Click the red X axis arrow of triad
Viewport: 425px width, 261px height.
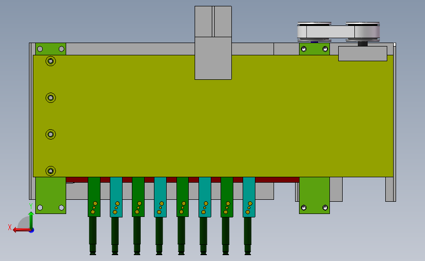tap(22, 230)
